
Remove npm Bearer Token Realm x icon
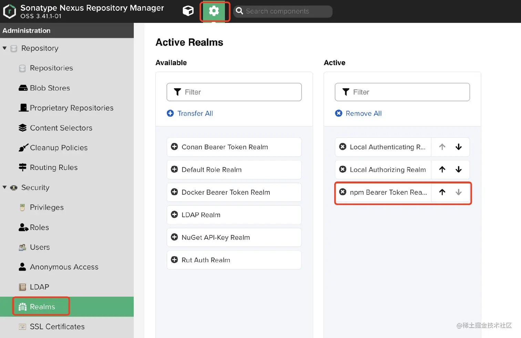343,192
